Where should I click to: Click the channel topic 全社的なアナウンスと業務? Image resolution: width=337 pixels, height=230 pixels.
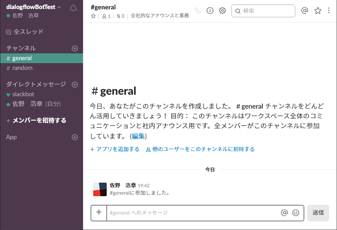160,16
